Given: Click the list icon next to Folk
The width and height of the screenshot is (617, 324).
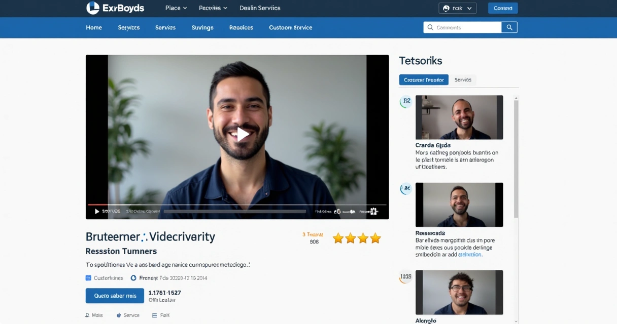Looking at the screenshot, I should pos(155,315).
